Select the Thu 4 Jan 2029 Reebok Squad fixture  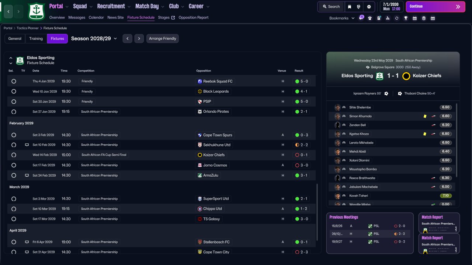(14, 81)
